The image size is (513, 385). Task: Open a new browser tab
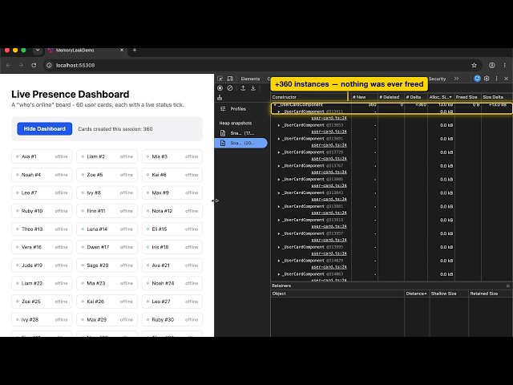pyautogui.click(x=135, y=50)
